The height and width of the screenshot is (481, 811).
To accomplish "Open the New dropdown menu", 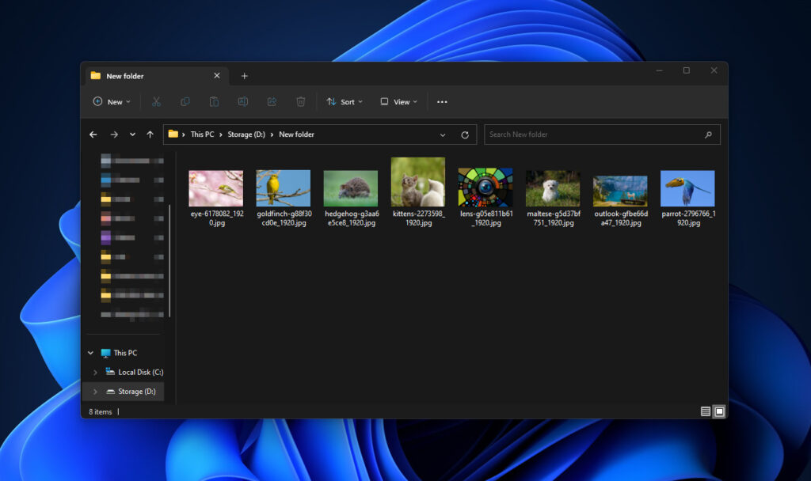I will (112, 102).
